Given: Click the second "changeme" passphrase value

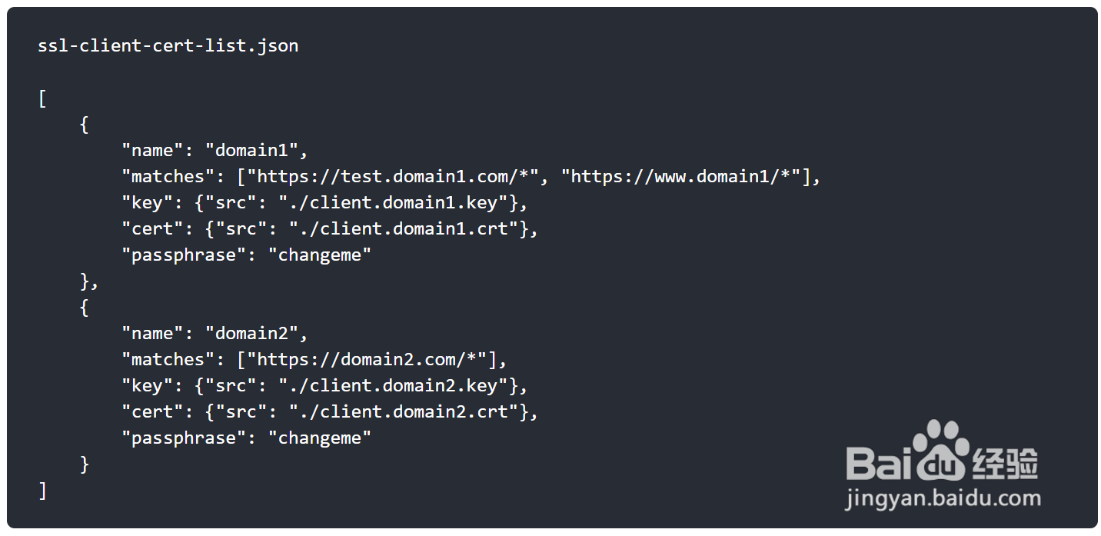Looking at the screenshot, I should 319,438.
